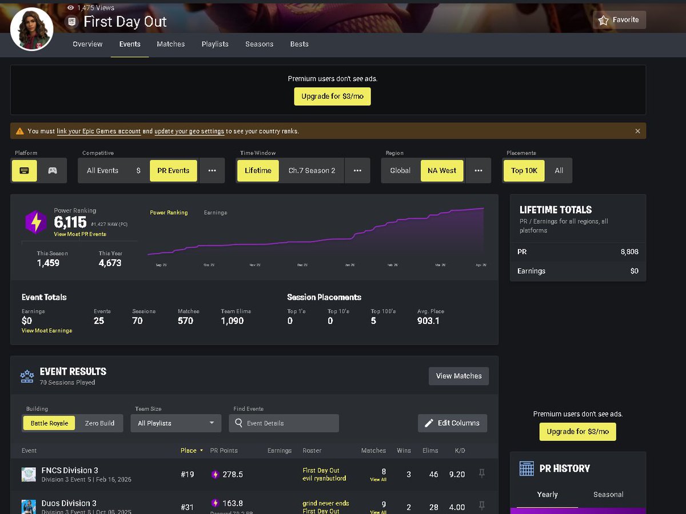686x514 pixels.
Task: Switch to Battle Royale building mode
Action: click(49, 423)
